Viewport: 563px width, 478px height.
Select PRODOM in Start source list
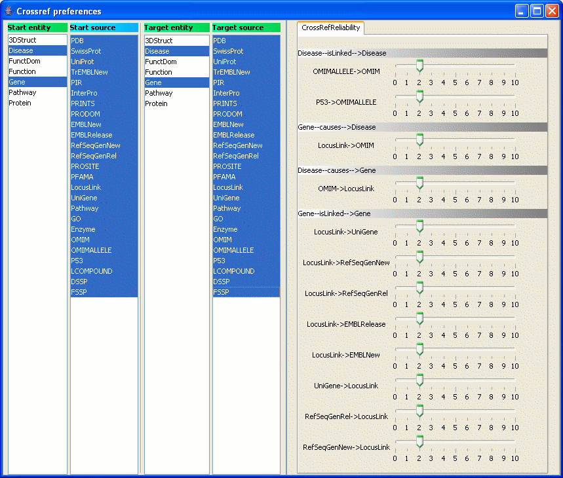click(104, 114)
